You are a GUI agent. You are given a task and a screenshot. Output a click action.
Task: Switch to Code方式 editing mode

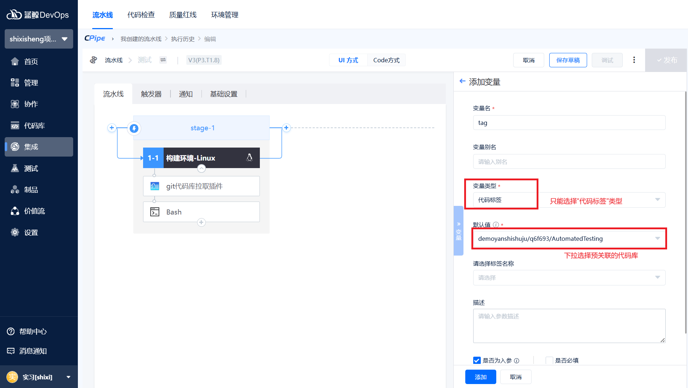386,60
